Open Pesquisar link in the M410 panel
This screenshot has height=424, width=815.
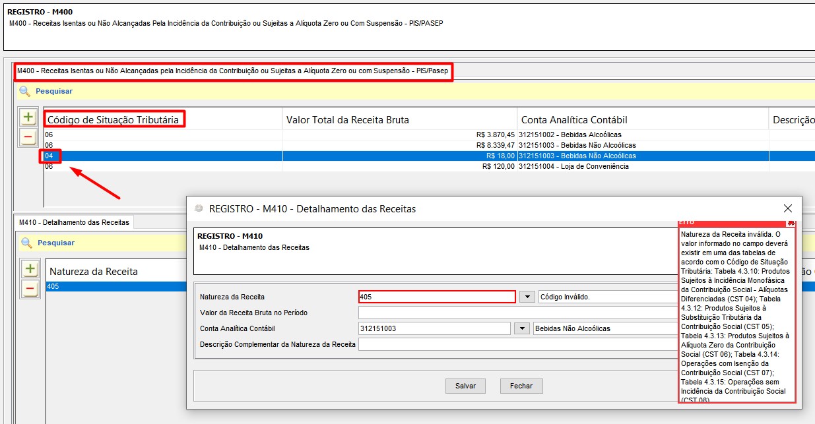tap(56, 243)
